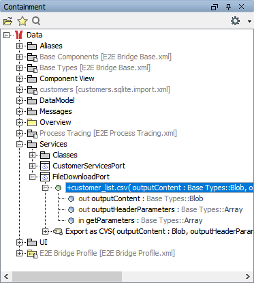Viewport: 254px width, 283px height.
Task: Click the horizontal scrollbar left arrow
Action: pos(6,277)
